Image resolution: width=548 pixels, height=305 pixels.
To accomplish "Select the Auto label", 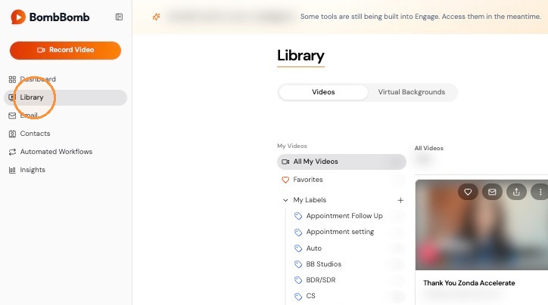I will 313,248.
